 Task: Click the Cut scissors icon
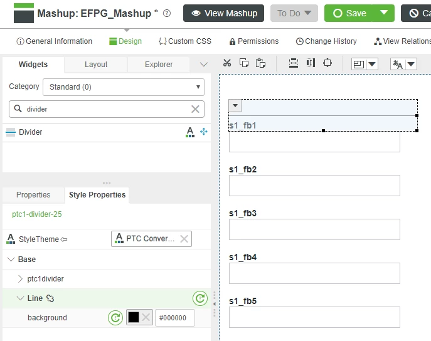click(227, 63)
